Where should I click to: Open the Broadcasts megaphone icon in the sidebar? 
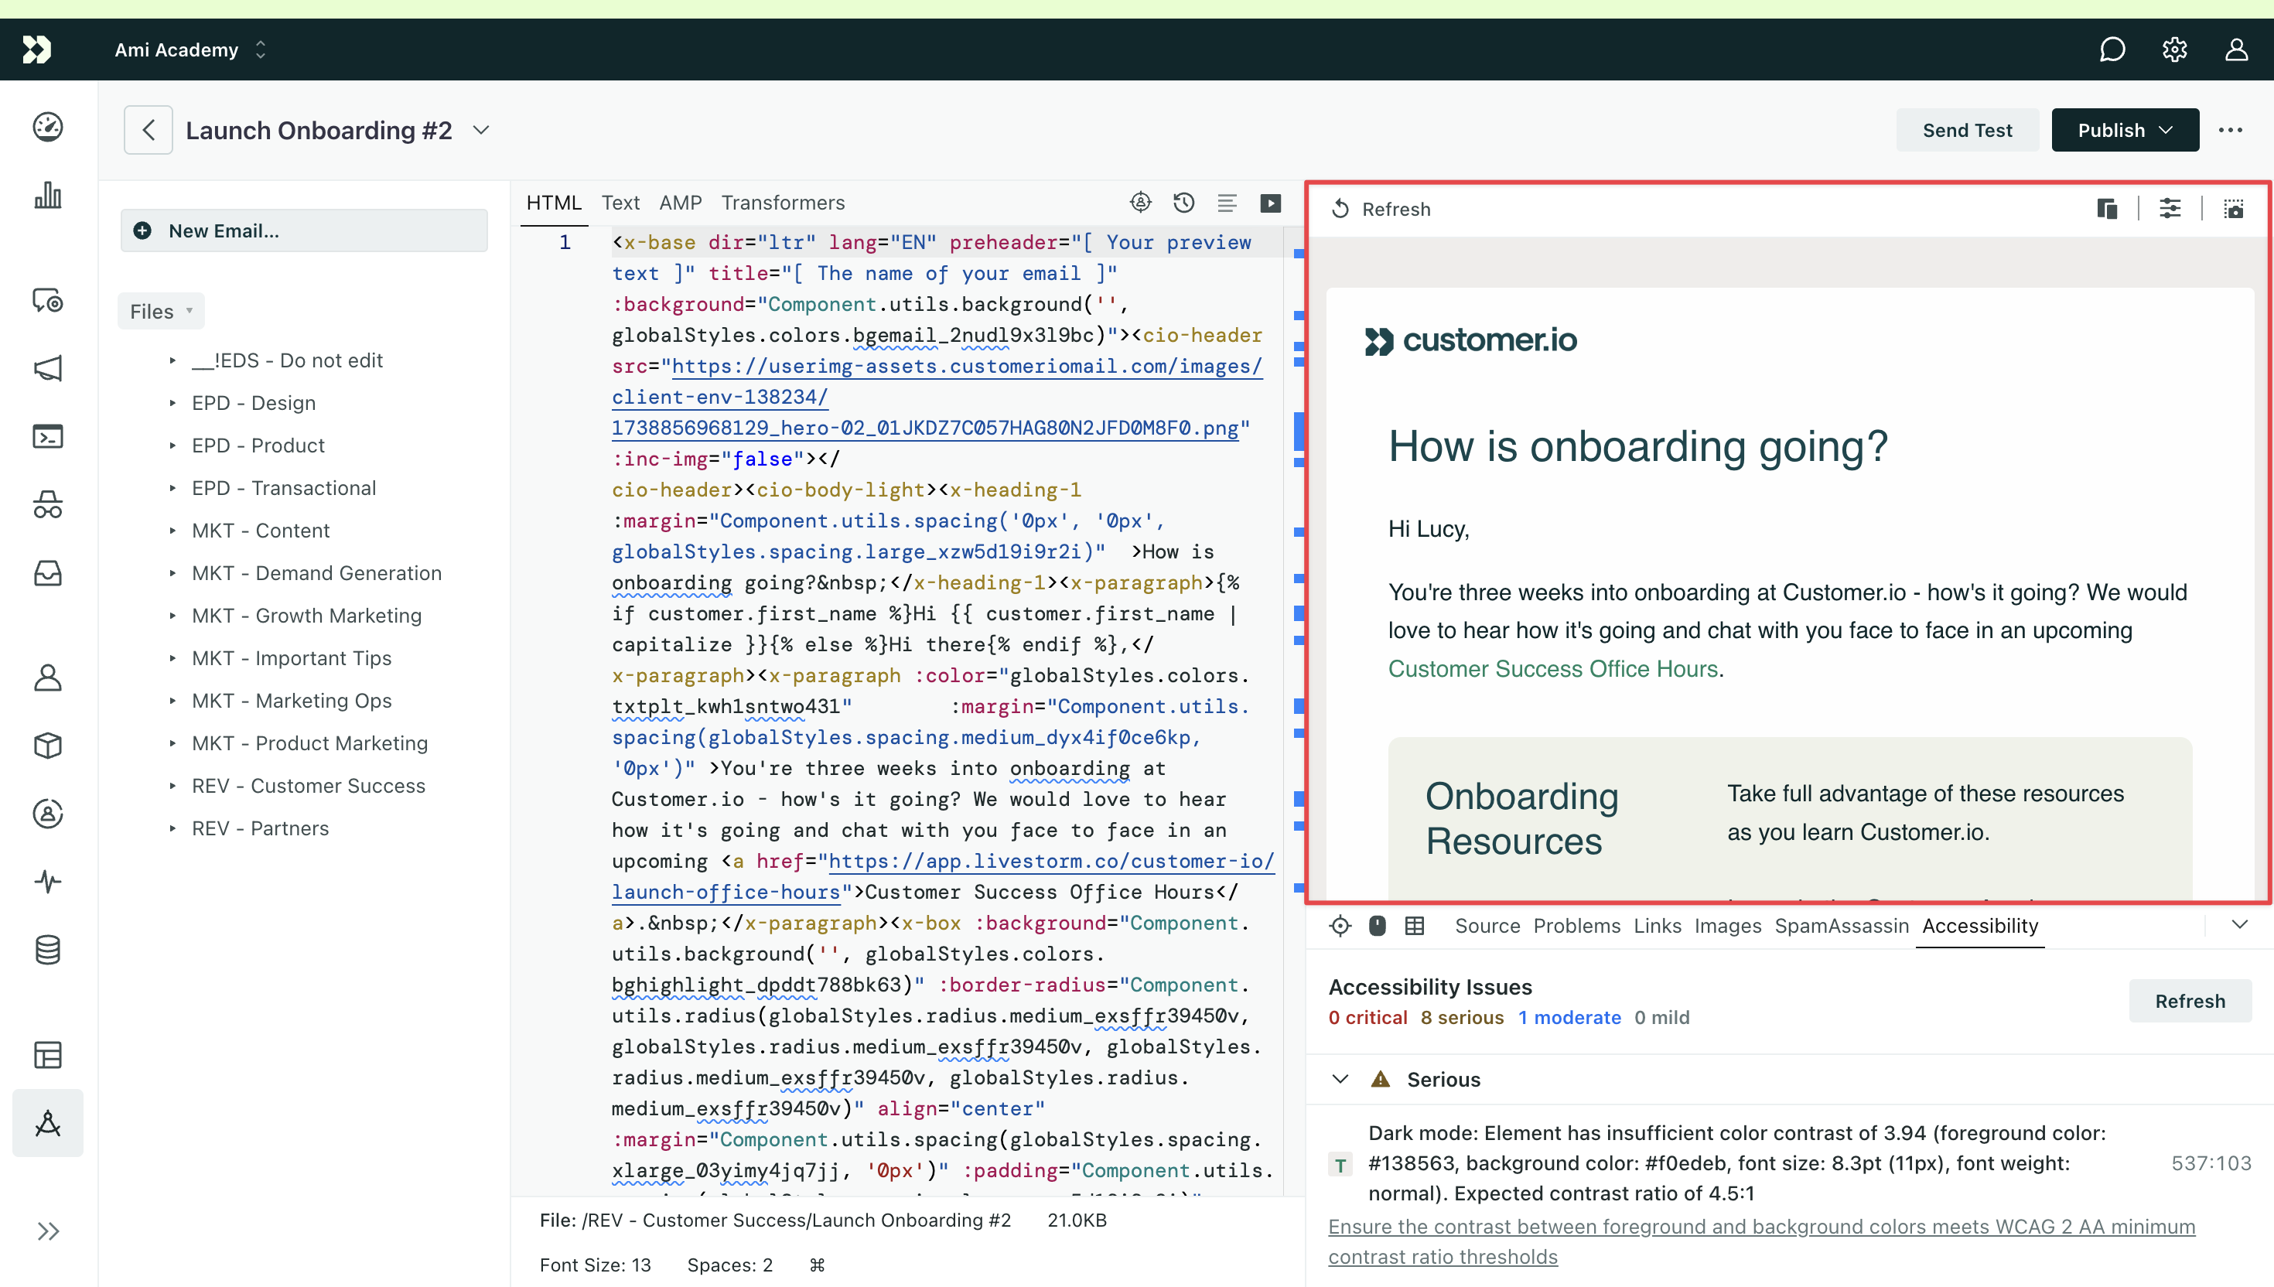48,369
